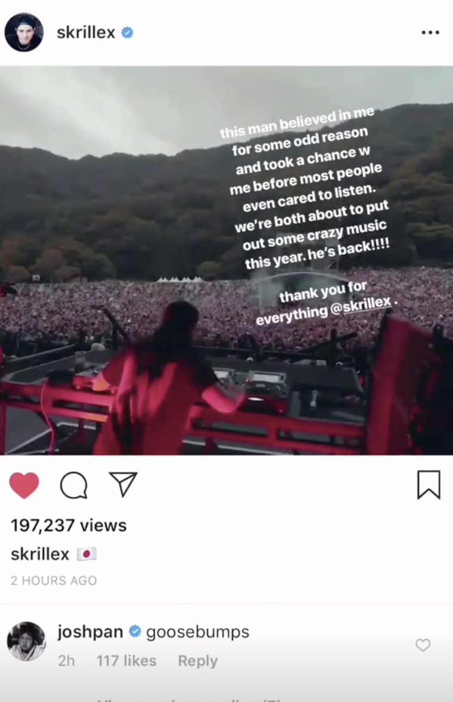The height and width of the screenshot is (702, 453).
Task: Open joshpan's profile avatar
Action: [x=26, y=641]
